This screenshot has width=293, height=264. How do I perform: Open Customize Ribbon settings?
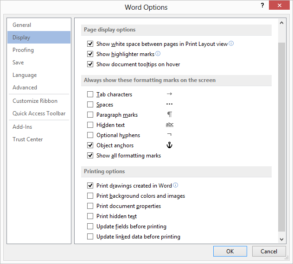[39, 101]
